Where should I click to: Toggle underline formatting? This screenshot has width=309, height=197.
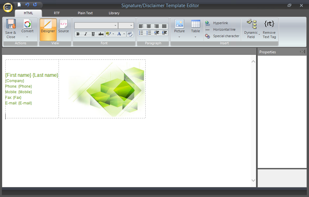point(93,34)
